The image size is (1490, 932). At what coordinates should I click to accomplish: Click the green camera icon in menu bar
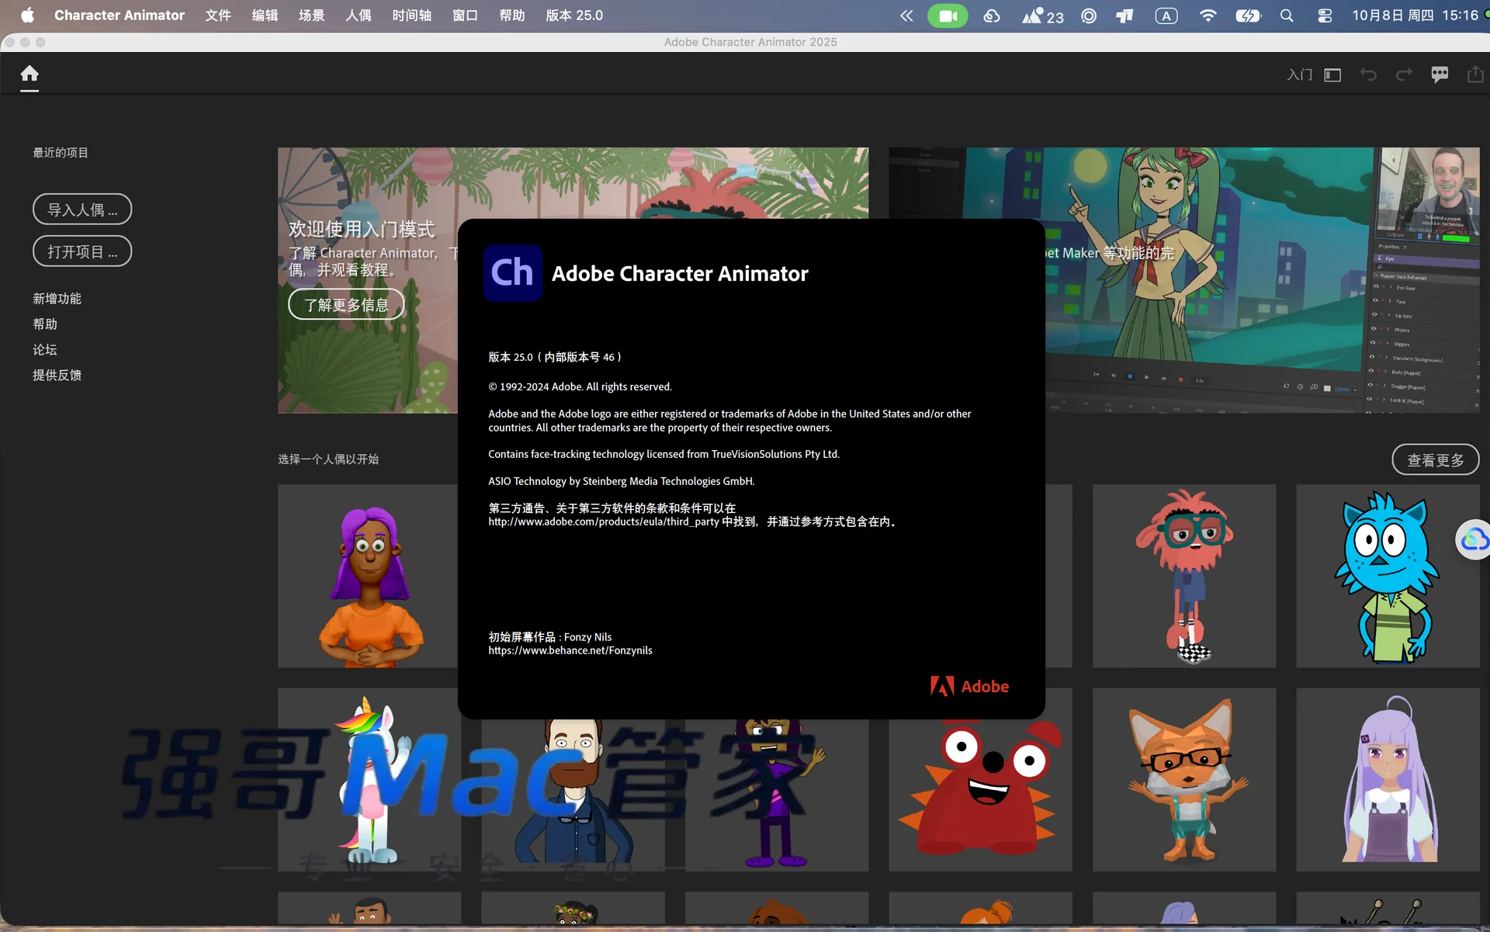tap(948, 16)
